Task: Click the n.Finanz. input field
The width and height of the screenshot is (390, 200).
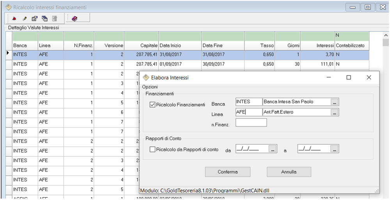Action: 251,123
